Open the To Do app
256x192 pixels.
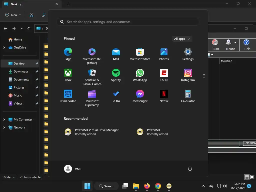point(116,96)
